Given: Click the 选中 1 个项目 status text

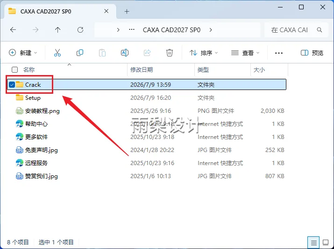Looking at the screenshot, I should [x=56, y=242].
